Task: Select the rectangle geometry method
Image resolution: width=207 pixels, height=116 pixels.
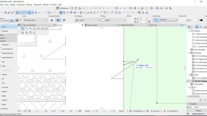Action: 58,20
